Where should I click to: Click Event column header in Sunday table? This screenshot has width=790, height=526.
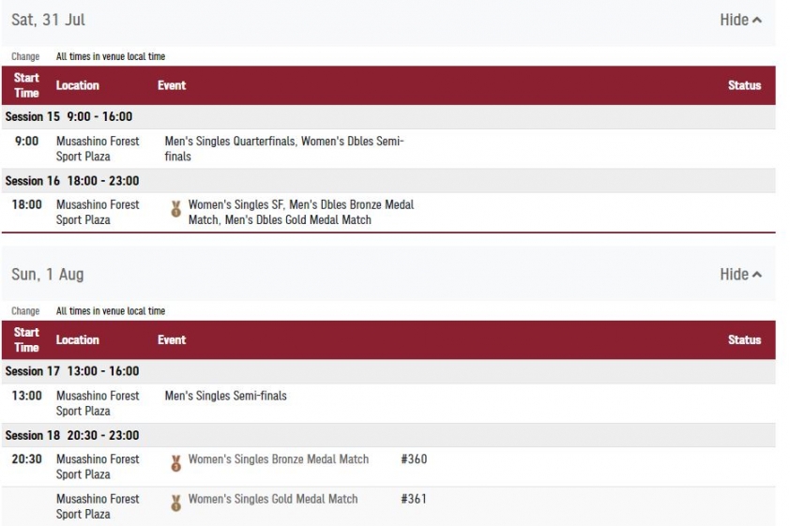(x=172, y=340)
